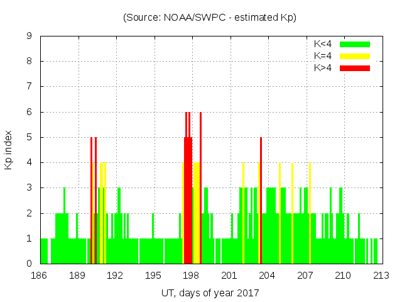This screenshot has height=302, width=402.
Task: Select the K>4 legend label text
Action: [323, 67]
